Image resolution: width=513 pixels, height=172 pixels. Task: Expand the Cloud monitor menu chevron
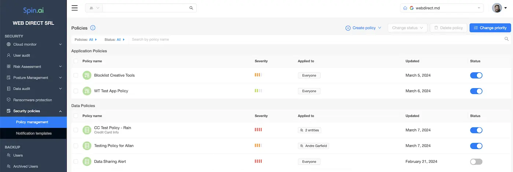60,45
